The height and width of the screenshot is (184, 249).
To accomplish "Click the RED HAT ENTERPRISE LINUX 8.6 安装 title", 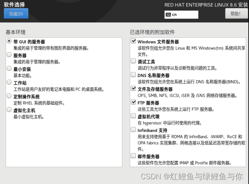I will tap(206, 5).
